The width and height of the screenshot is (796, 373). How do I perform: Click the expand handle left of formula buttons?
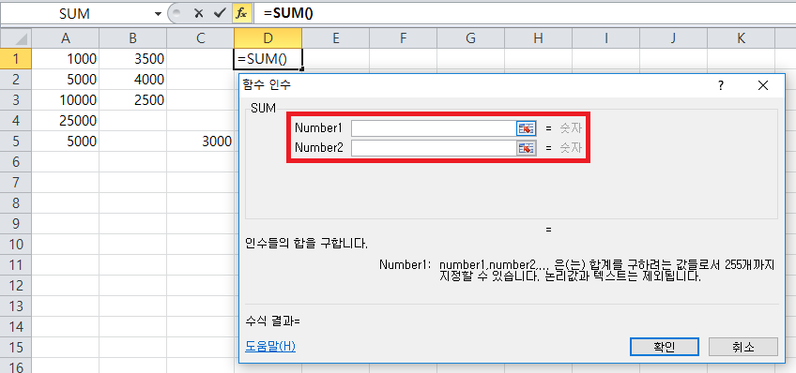176,14
